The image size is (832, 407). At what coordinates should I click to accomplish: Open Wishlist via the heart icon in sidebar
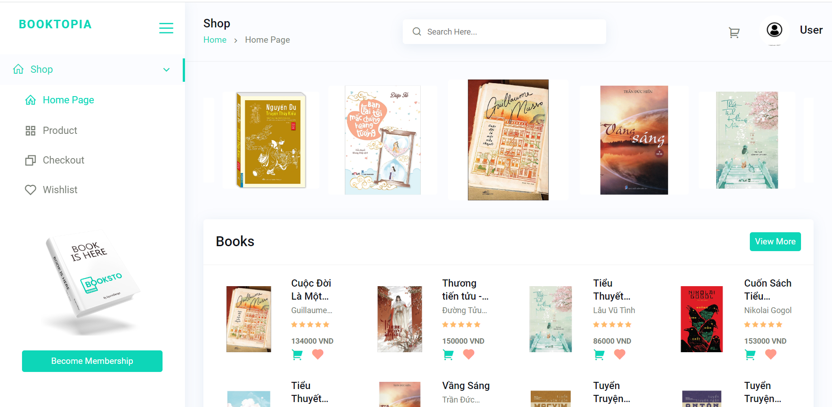click(30, 190)
